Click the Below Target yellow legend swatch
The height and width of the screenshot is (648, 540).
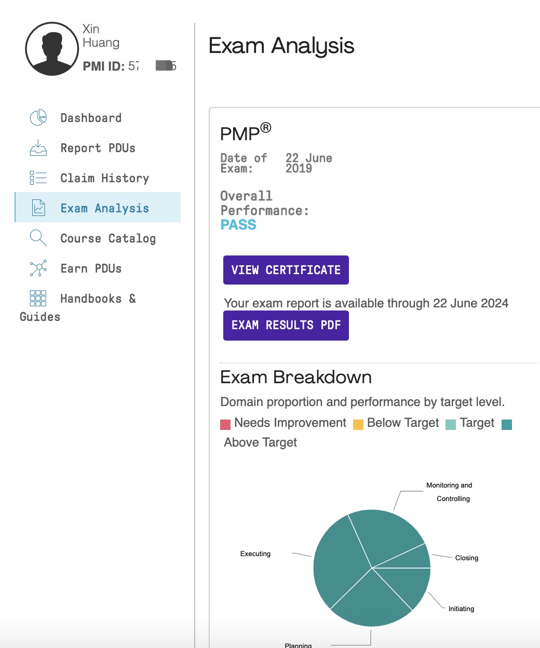pos(358,425)
